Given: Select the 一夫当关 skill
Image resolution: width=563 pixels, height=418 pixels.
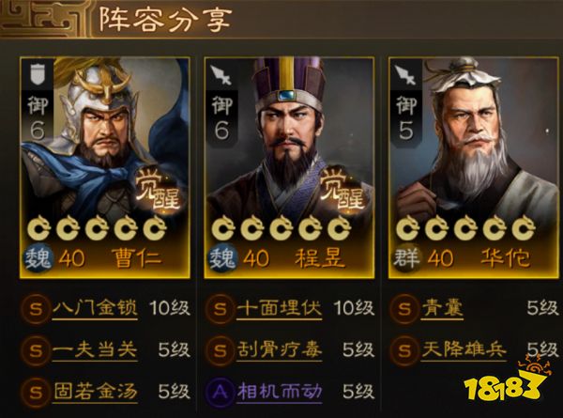Looking at the screenshot, I should 95,350.
